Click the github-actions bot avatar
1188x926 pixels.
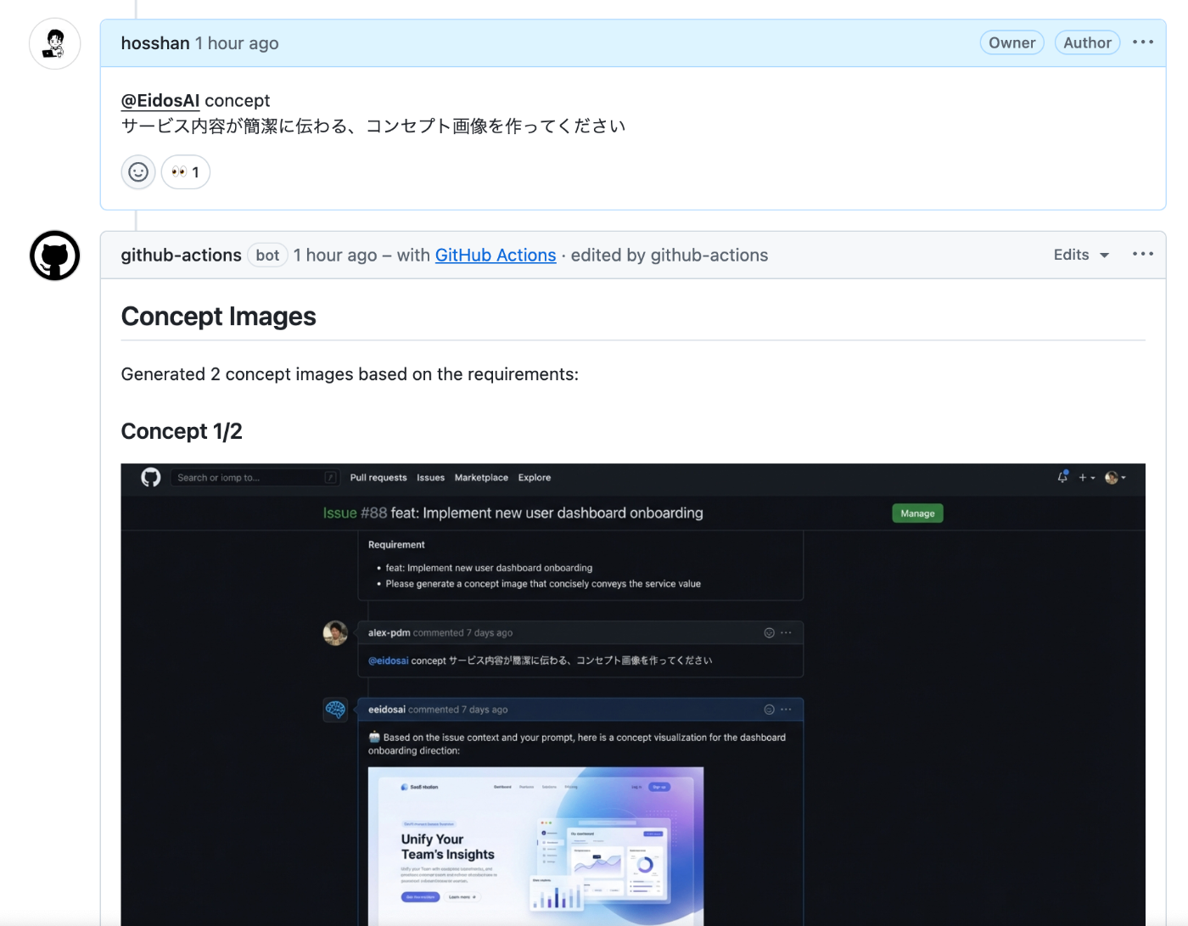click(x=54, y=255)
